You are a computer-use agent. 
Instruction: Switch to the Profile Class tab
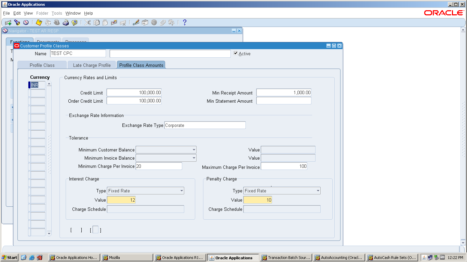(x=42, y=64)
